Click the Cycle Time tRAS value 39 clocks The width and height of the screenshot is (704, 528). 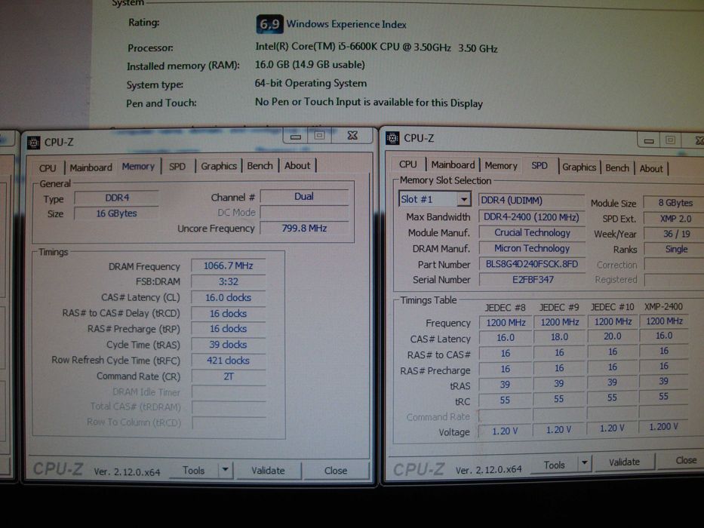[228, 345]
